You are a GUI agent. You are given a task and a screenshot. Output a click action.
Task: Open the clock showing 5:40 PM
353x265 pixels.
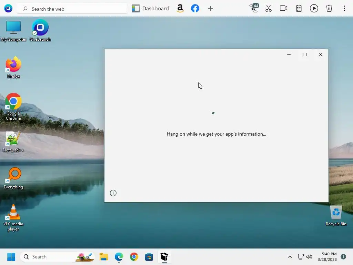coord(327,257)
